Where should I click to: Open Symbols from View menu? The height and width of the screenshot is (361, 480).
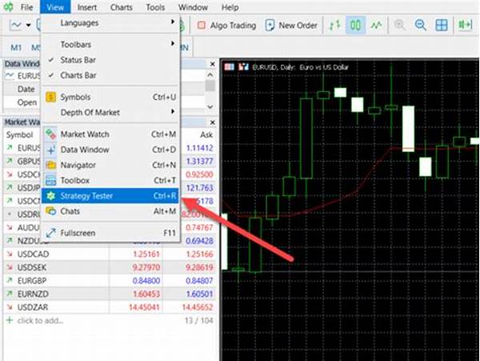pyautogui.click(x=110, y=97)
